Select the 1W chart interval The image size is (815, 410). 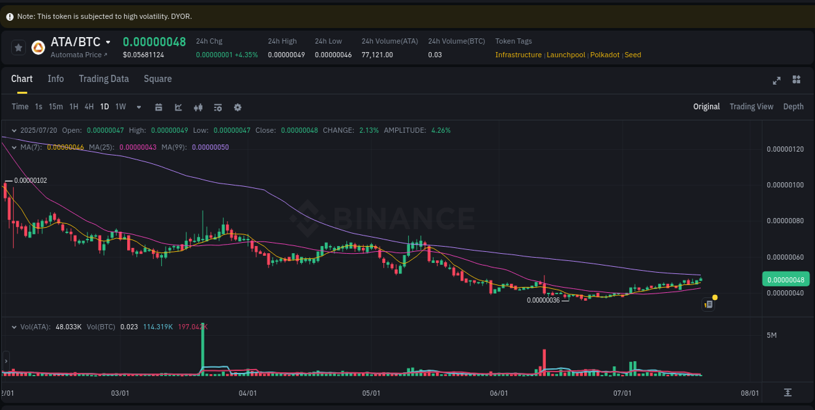point(120,106)
